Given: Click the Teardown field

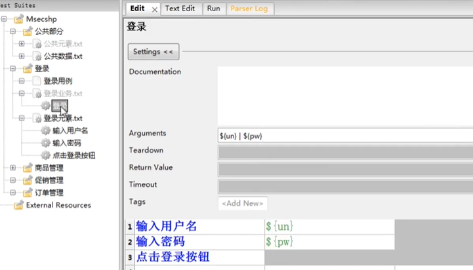Looking at the screenshot, I should coord(345,153).
